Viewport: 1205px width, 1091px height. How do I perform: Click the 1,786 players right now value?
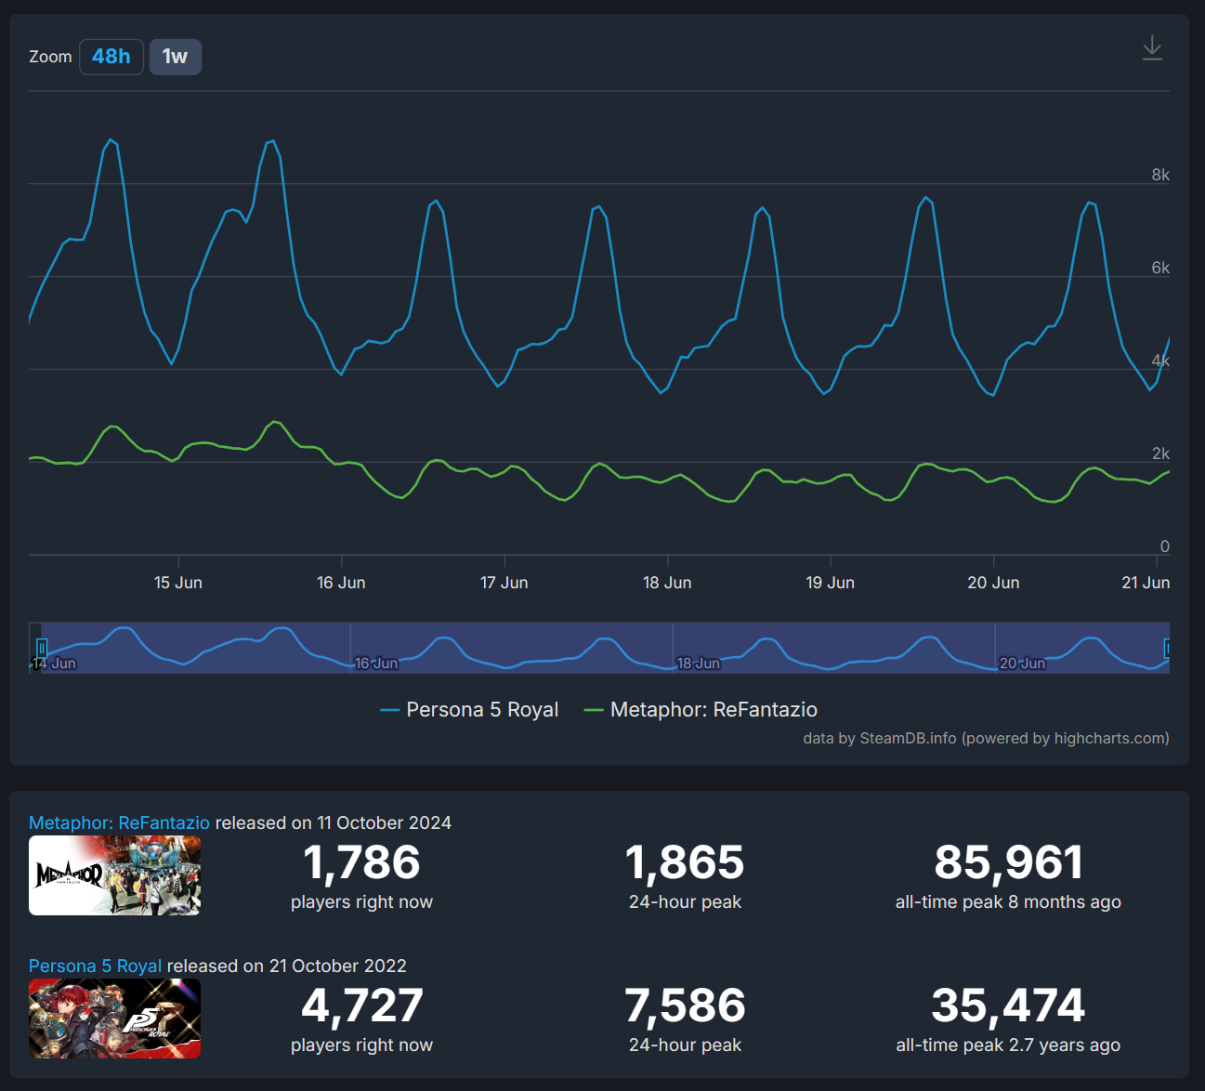coord(361,862)
